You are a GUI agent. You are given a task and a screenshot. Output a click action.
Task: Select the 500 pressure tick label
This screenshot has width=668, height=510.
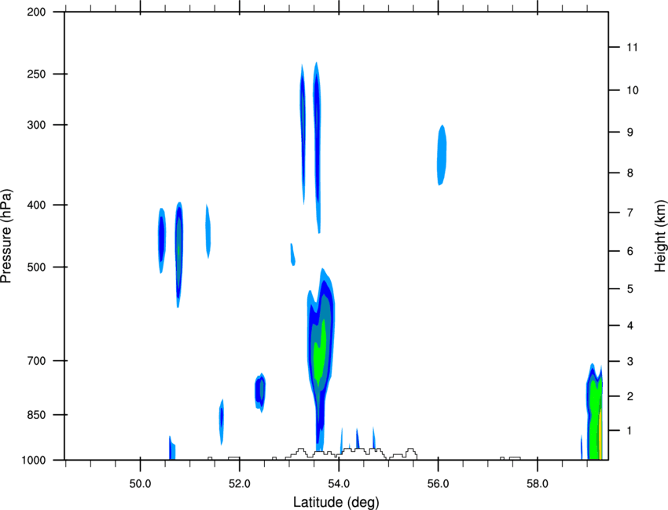click(x=37, y=267)
